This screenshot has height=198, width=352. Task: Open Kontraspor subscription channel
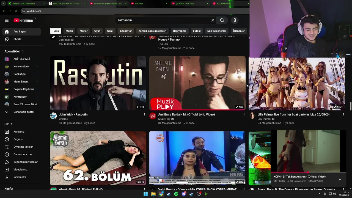coord(21,97)
